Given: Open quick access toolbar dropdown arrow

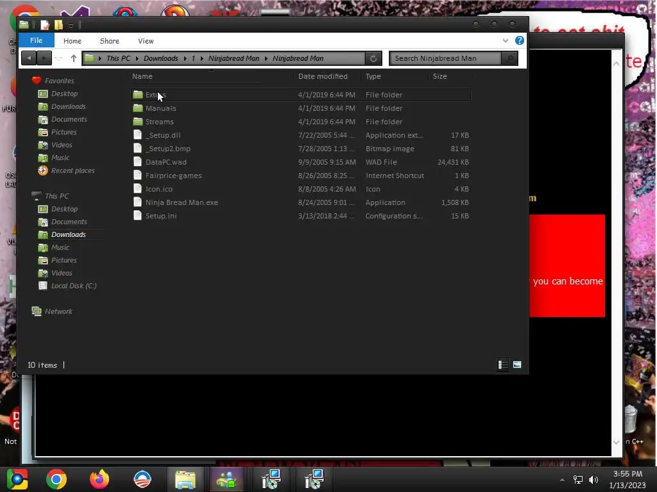Looking at the screenshot, I should coord(71,26).
